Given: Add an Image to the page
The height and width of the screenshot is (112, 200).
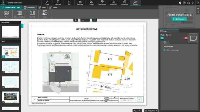Looking at the screenshot, I should [x=45, y=14].
